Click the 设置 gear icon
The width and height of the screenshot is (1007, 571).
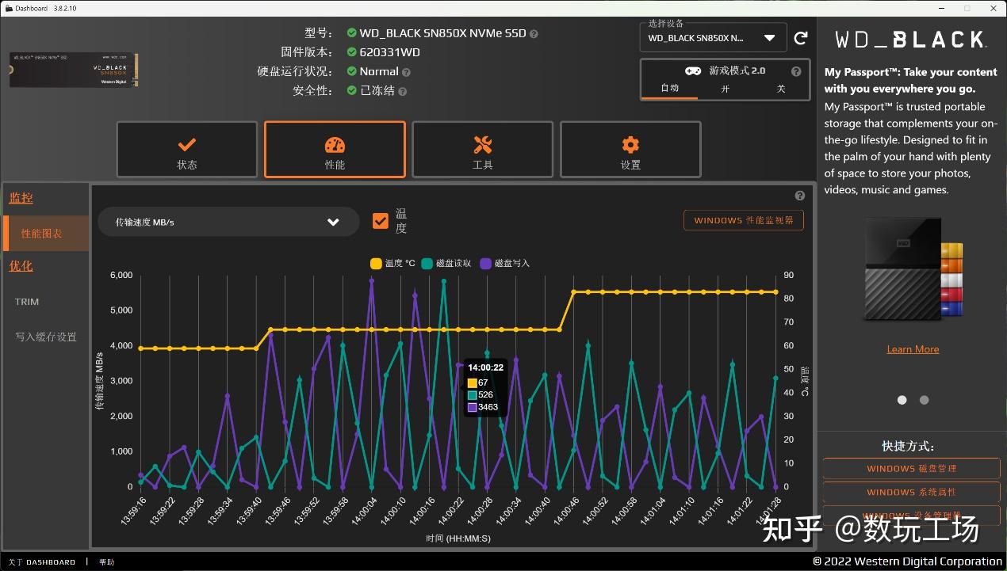[x=630, y=144]
